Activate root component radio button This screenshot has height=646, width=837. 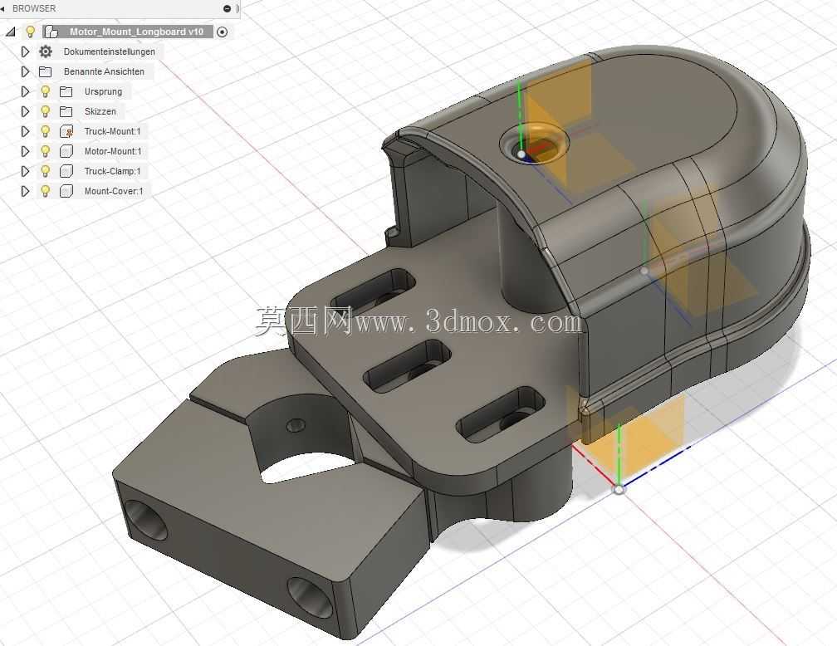[222, 32]
